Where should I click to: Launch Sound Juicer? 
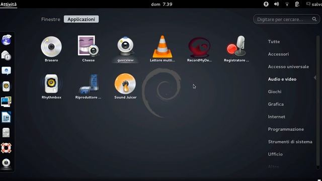(125, 86)
